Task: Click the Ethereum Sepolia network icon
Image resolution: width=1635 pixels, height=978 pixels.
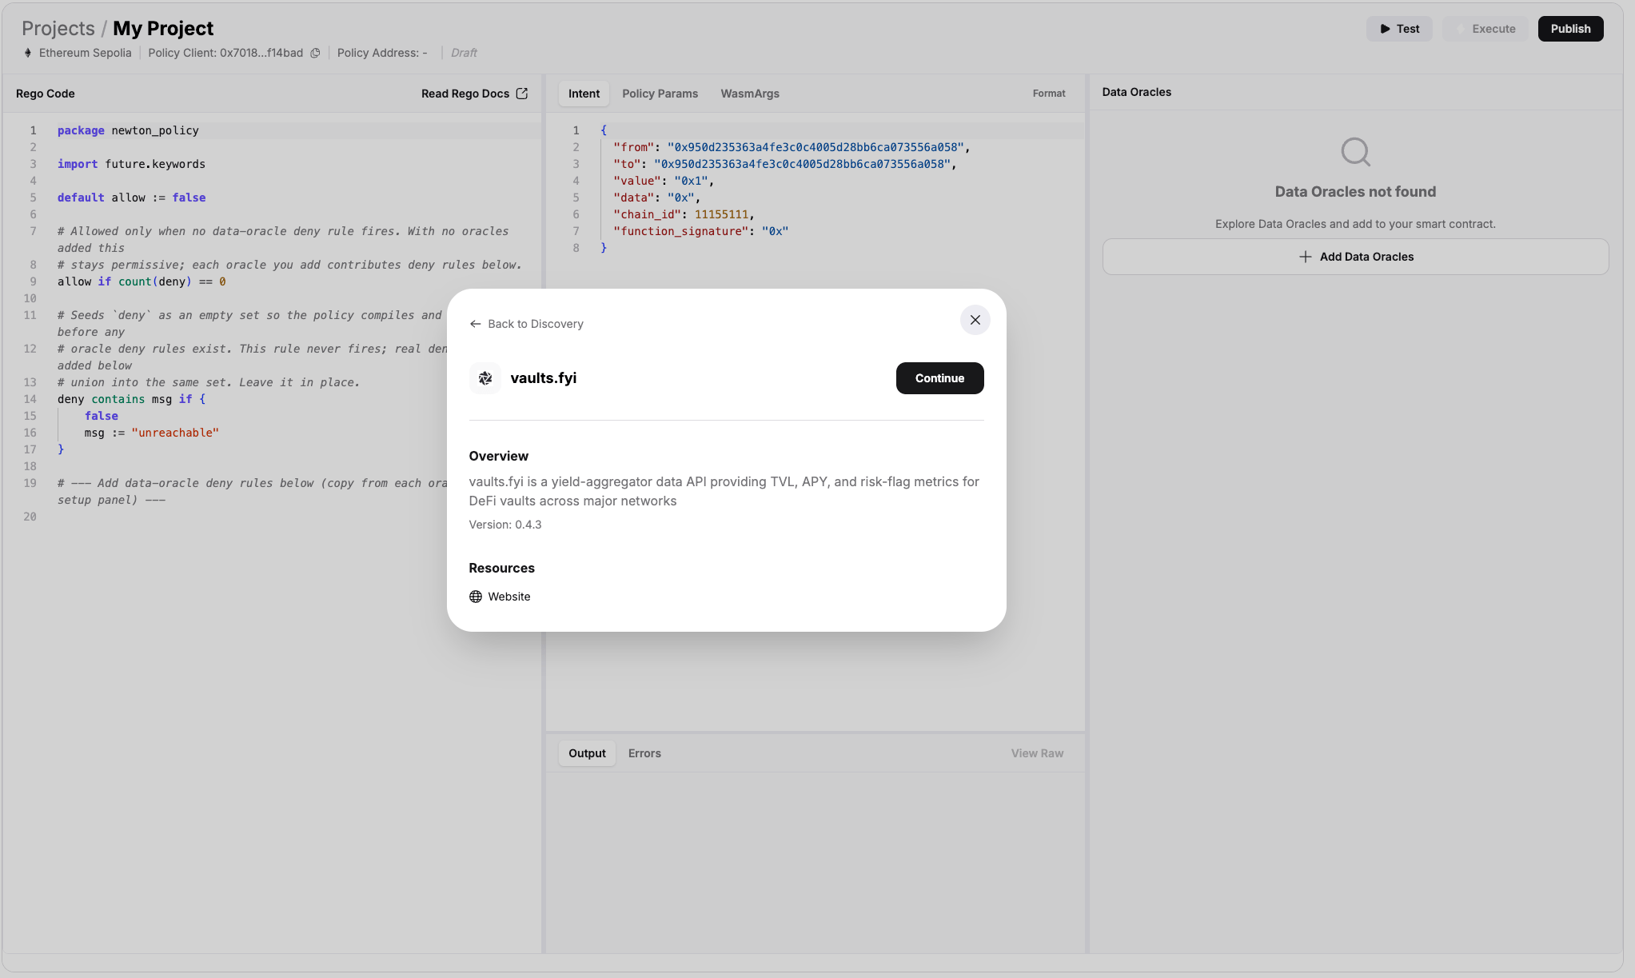Action: coord(28,53)
